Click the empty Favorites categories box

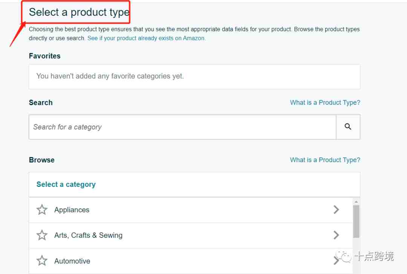point(194,77)
